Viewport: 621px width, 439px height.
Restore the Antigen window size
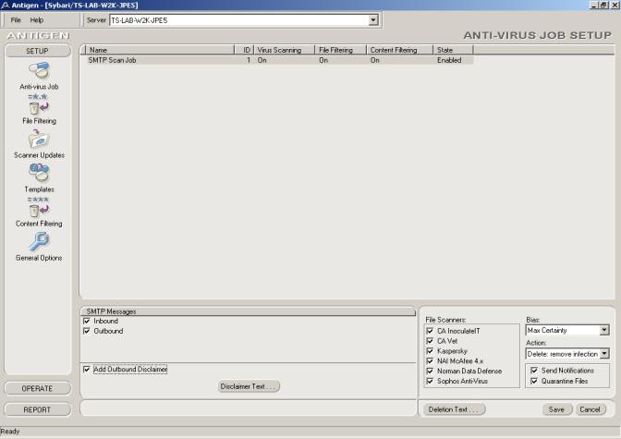pos(603,6)
